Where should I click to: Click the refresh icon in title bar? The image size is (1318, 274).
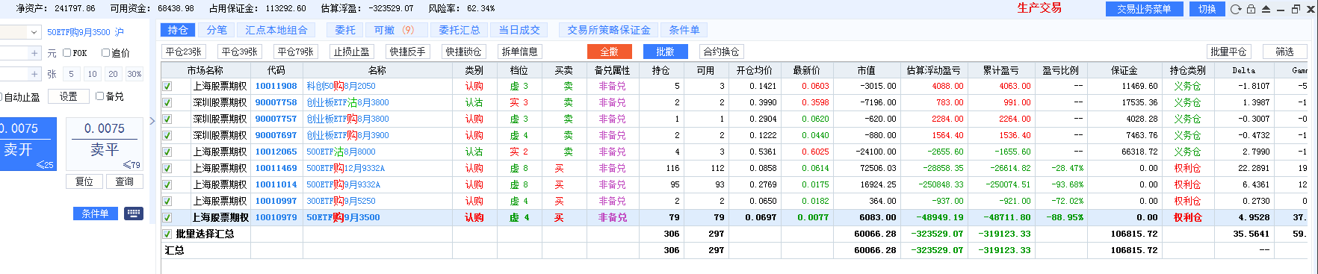tap(1236, 9)
